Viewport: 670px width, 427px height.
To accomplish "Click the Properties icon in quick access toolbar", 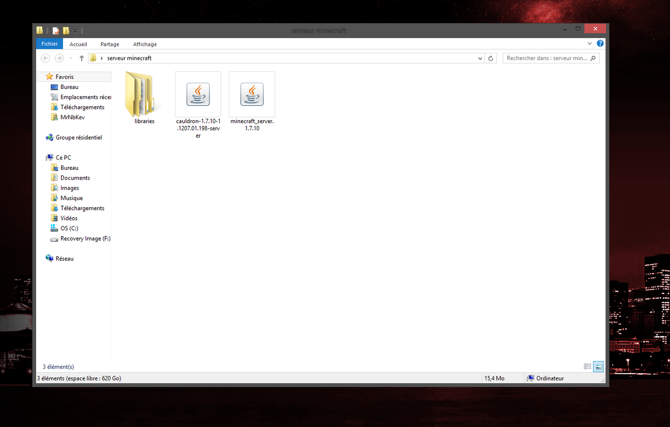I will point(55,31).
